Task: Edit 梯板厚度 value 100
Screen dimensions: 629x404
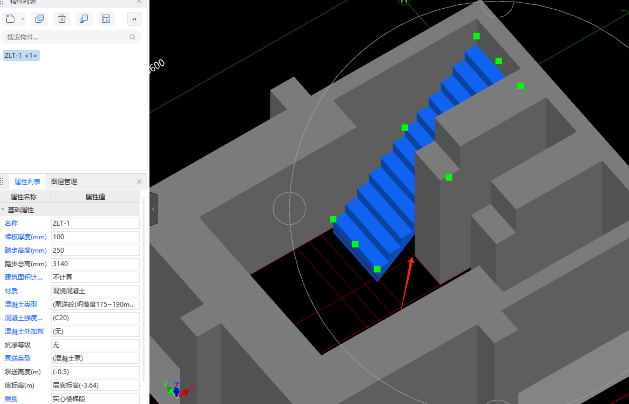Action: [x=95, y=237]
